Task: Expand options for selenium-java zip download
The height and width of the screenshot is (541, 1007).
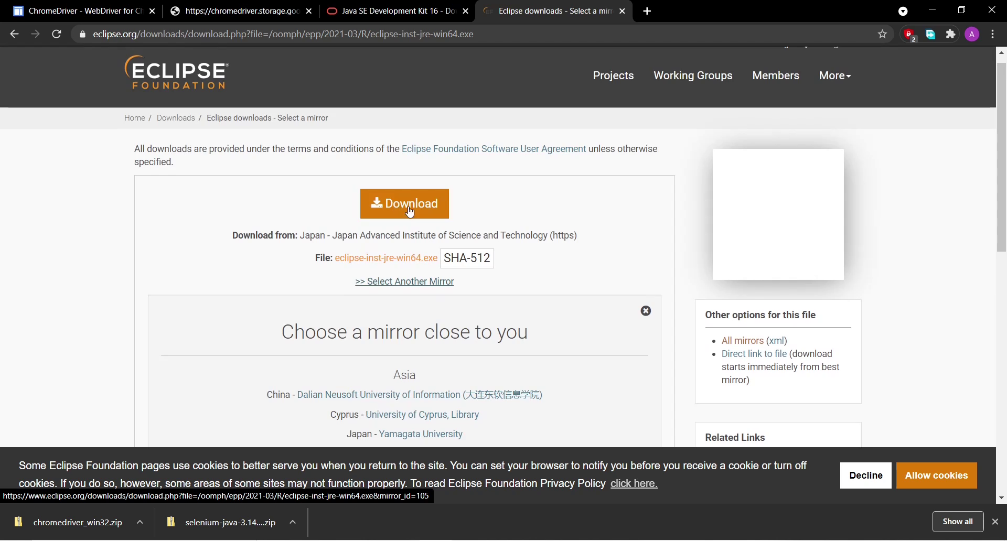Action: [x=293, y=522]
